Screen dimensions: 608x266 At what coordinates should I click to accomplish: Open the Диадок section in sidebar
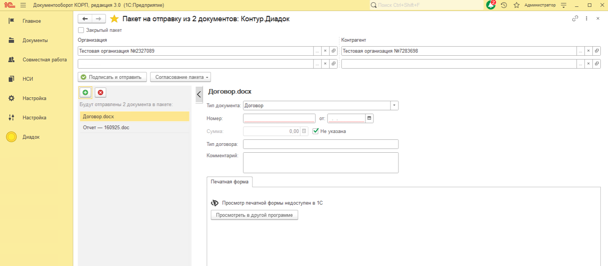coord(31,137)
